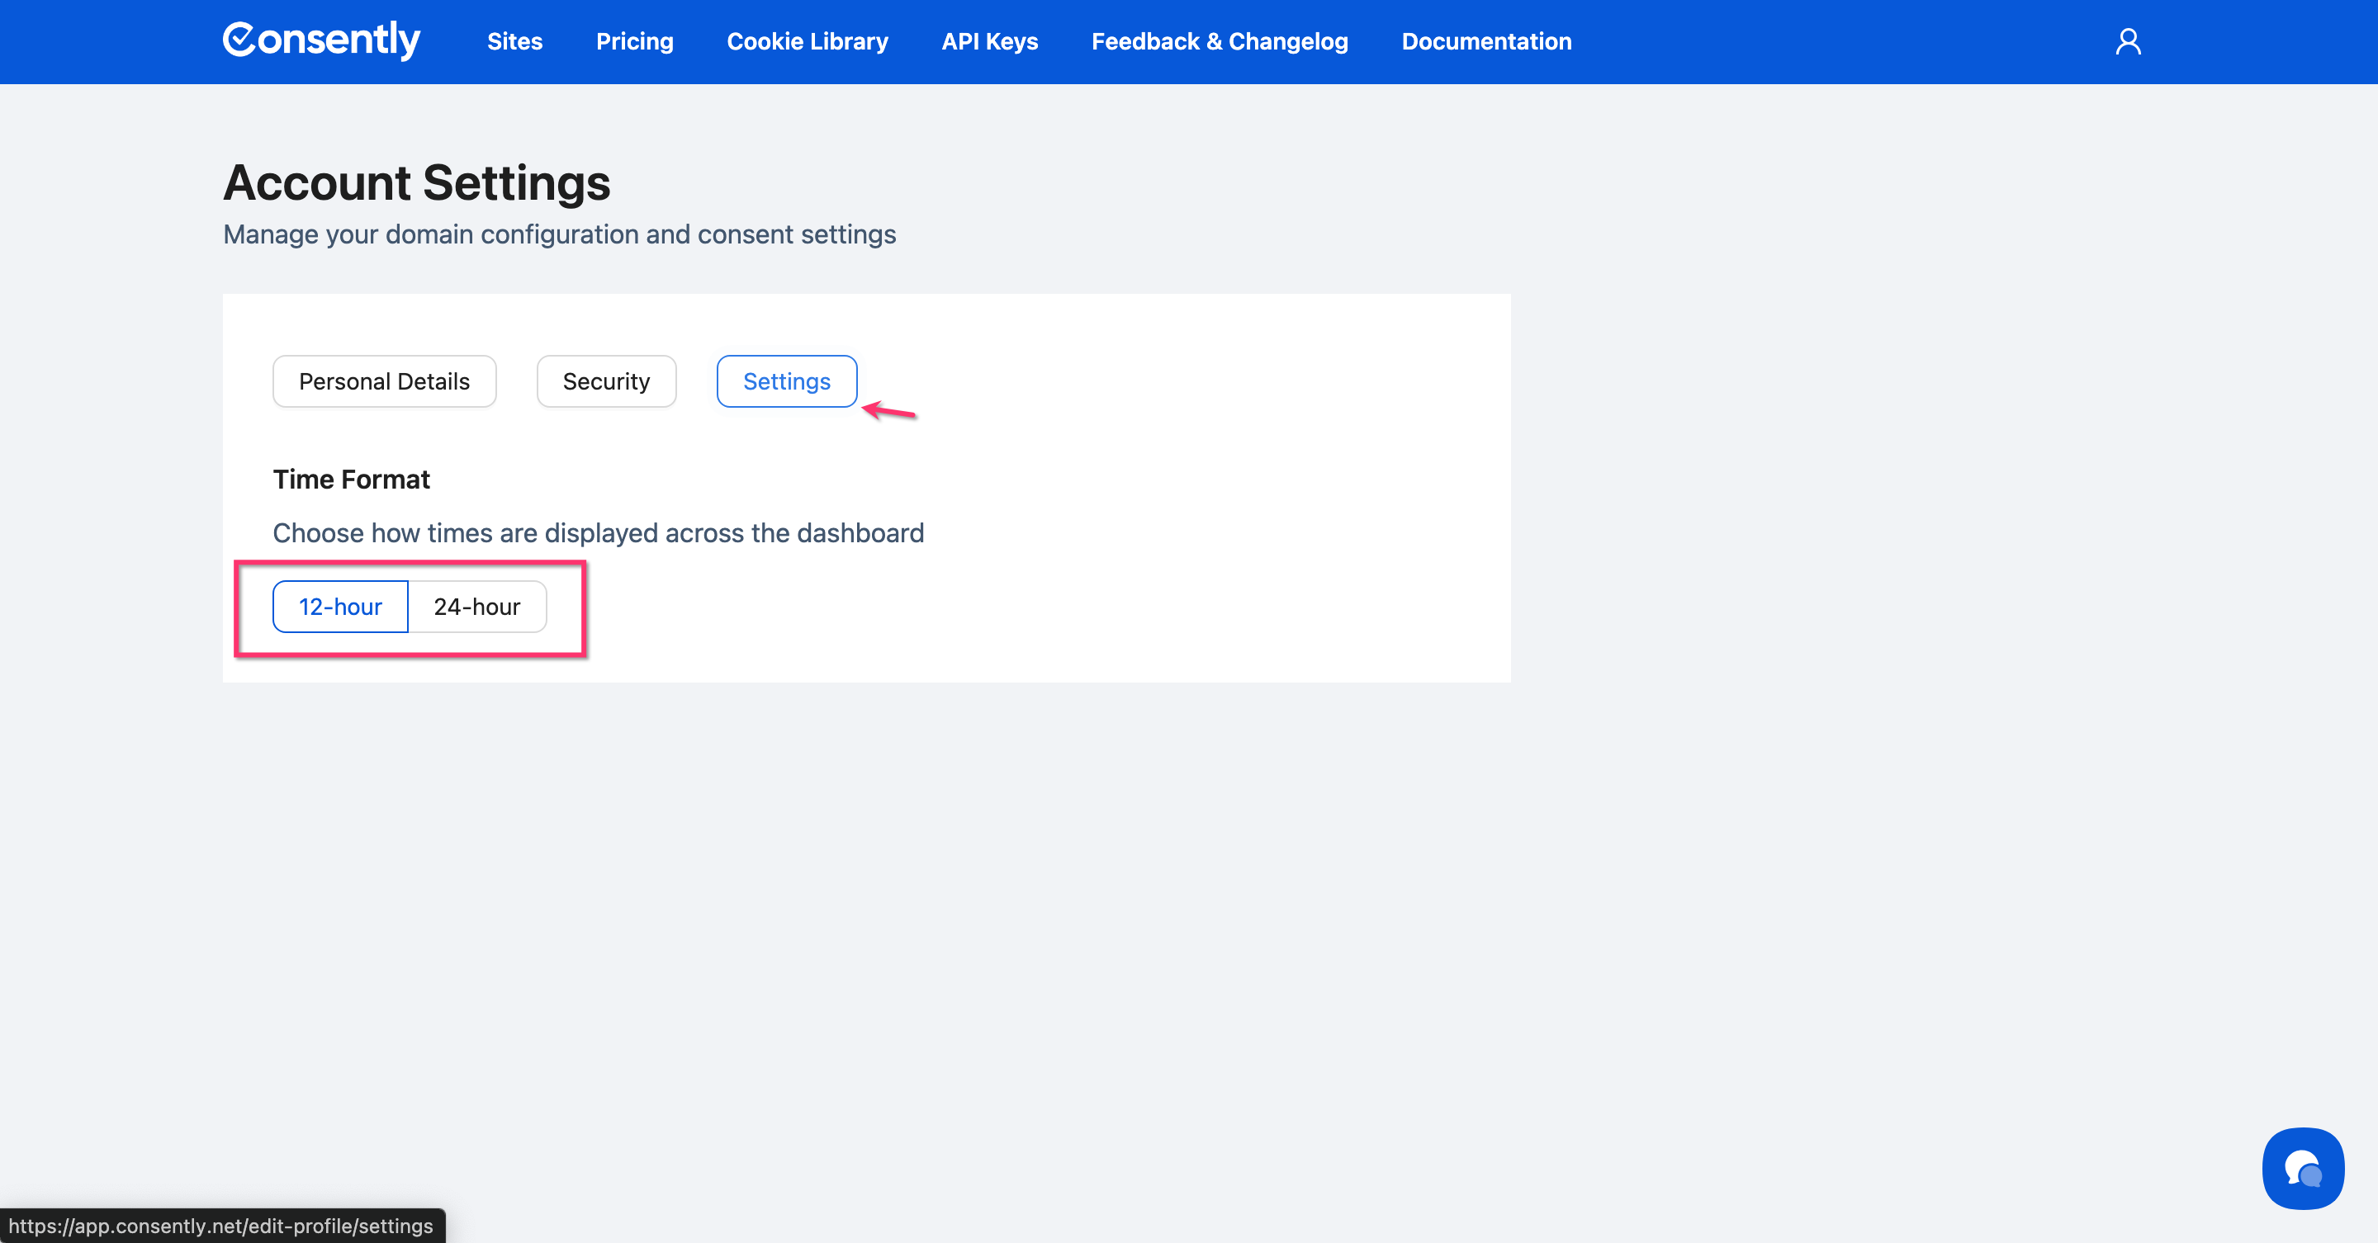Screen dimensions: 2378x1243
Task: Go to Sites in navigation
Action: pos(514,41)
